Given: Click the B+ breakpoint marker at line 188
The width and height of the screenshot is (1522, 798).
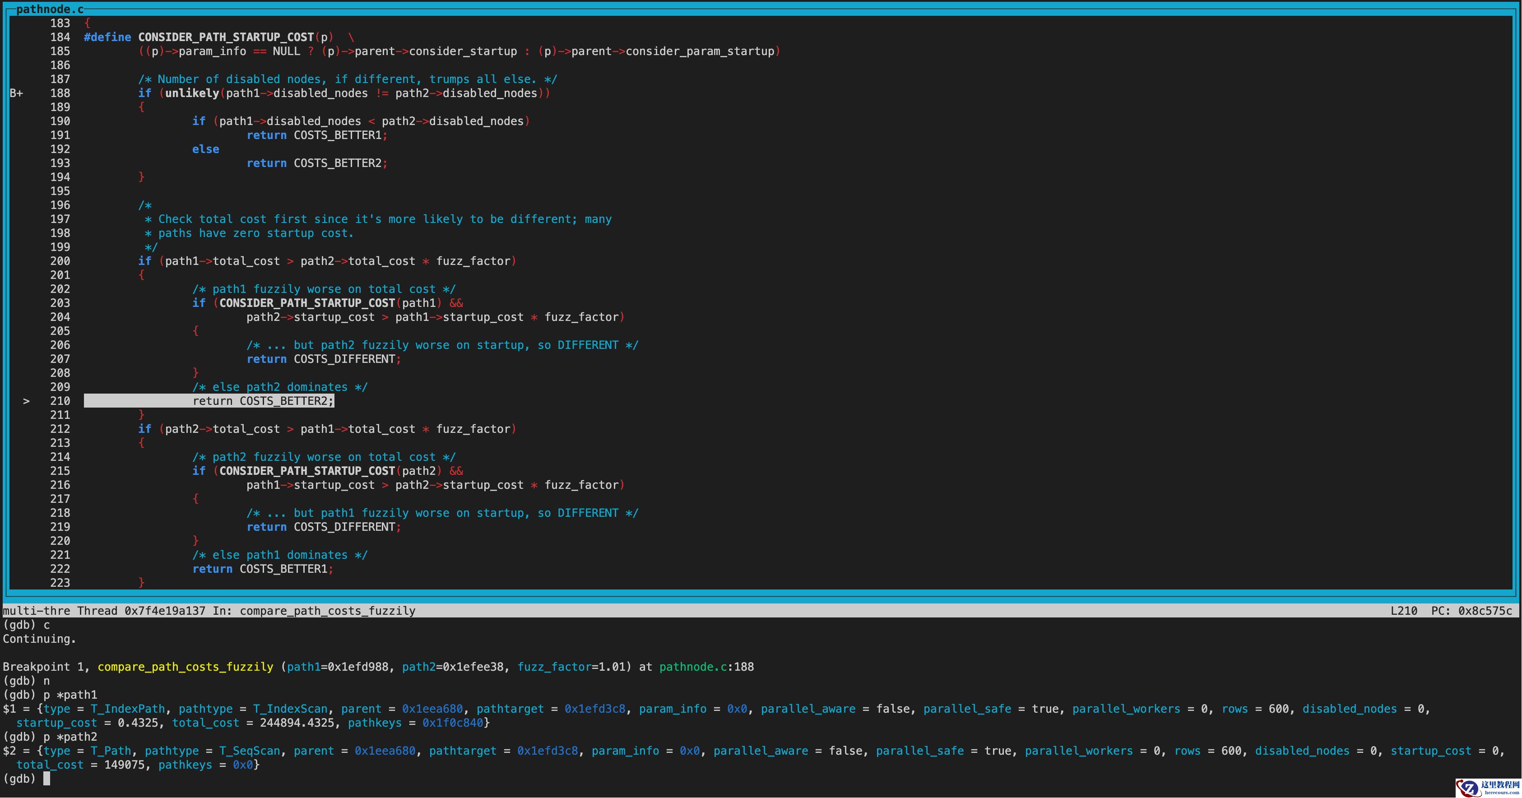Looking at the screenshot, I should pyautogui.click(x=16, y=93).
